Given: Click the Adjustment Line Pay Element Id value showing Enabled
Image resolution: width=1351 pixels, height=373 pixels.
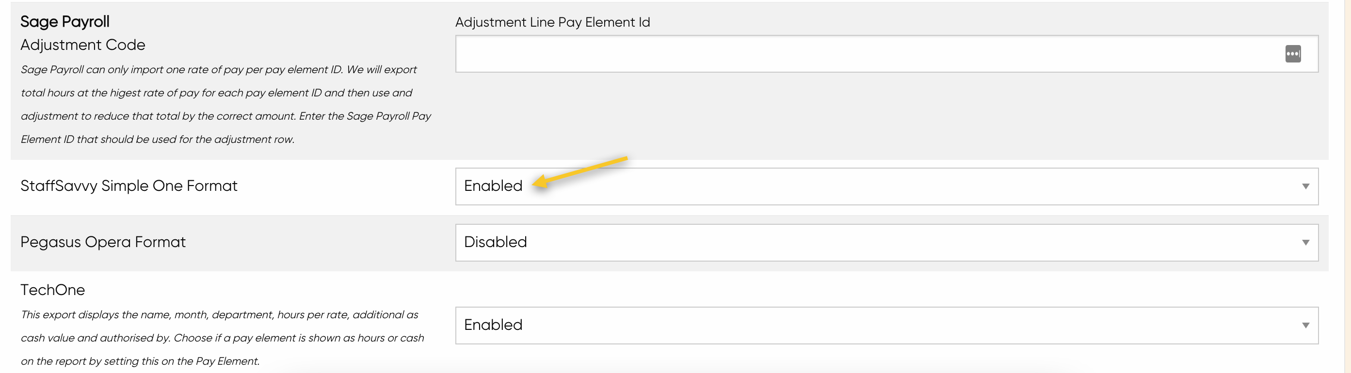Looking at the screenshot, I should tap(493, 186).
